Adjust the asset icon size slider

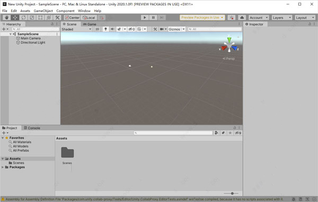pos(231,194)
